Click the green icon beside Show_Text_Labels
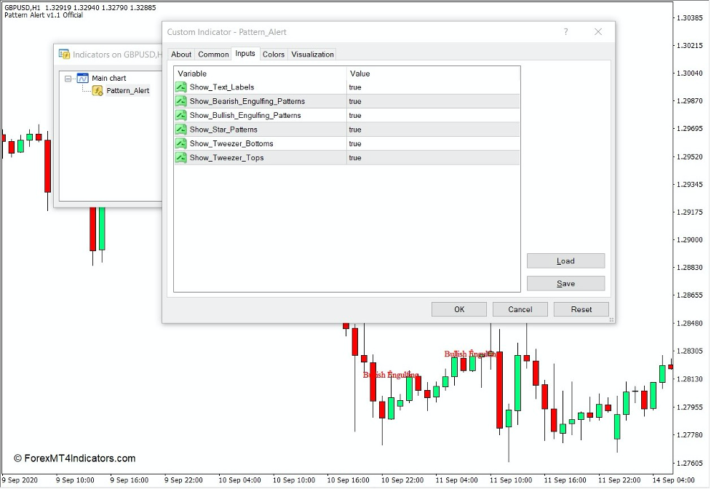 point(180,87)
